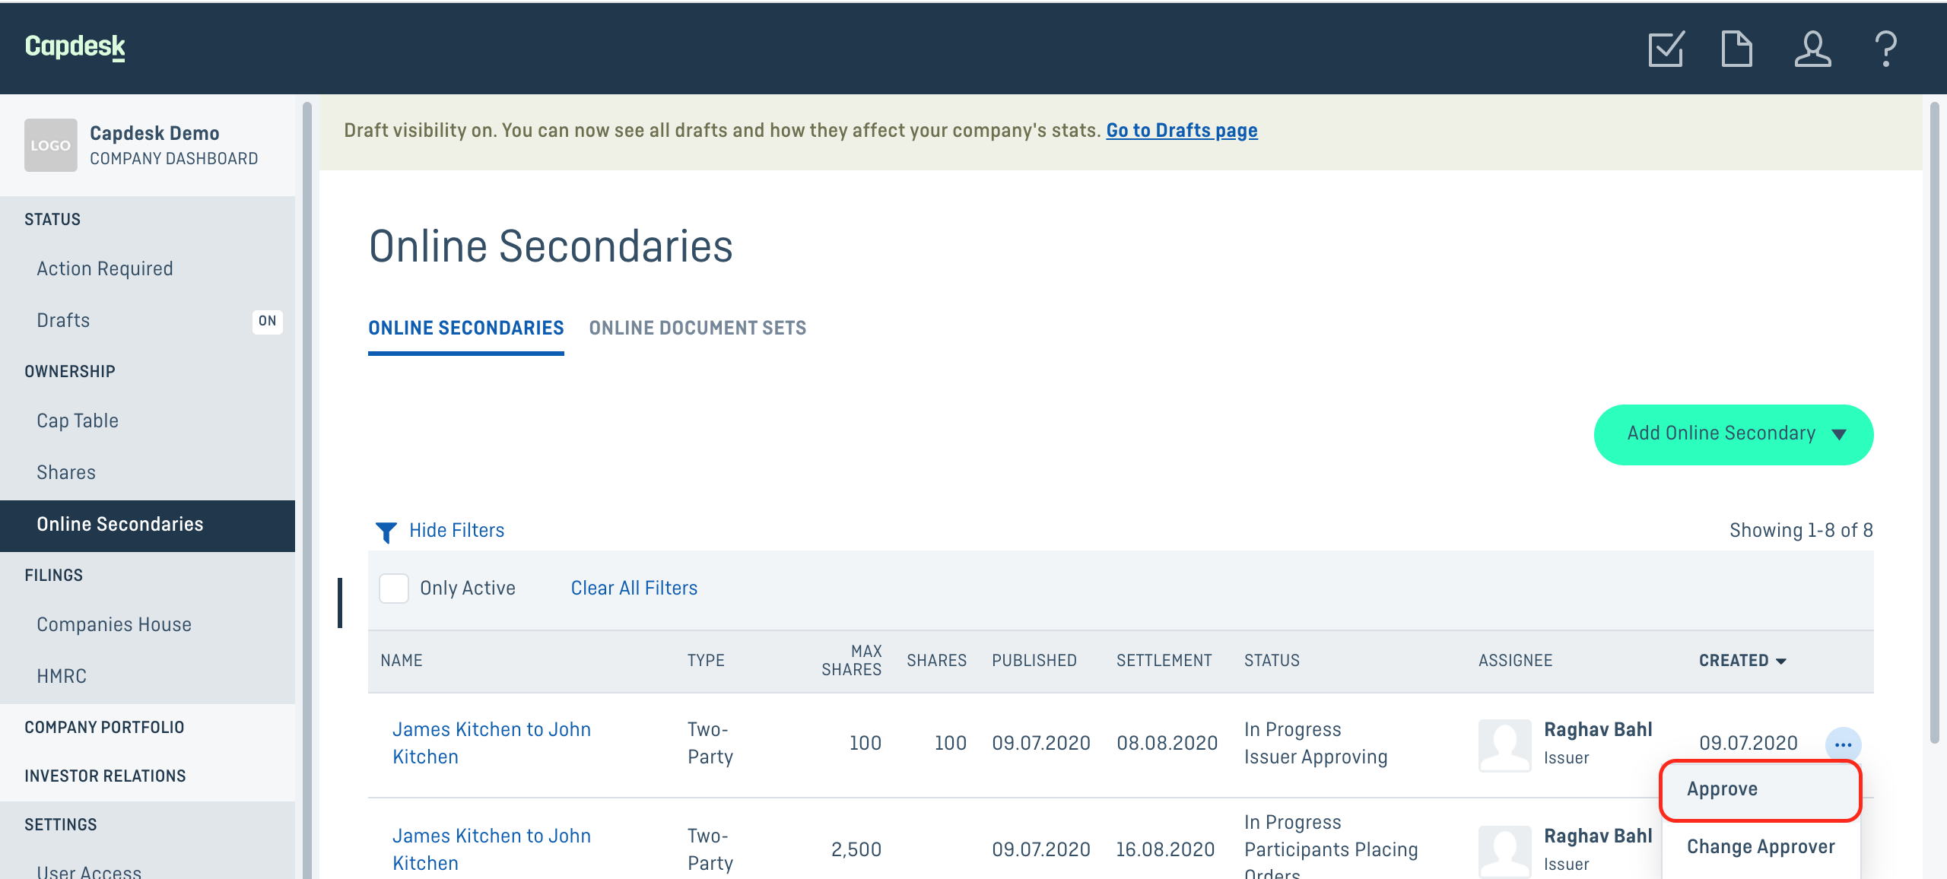Open Drafts in the sidebar
The height and width of the screenshot is (879, 1947).
pos(63,321)
